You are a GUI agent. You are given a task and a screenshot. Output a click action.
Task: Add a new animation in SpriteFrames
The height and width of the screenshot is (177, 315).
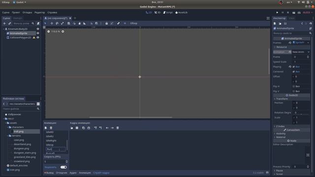[x=46, y=128]
